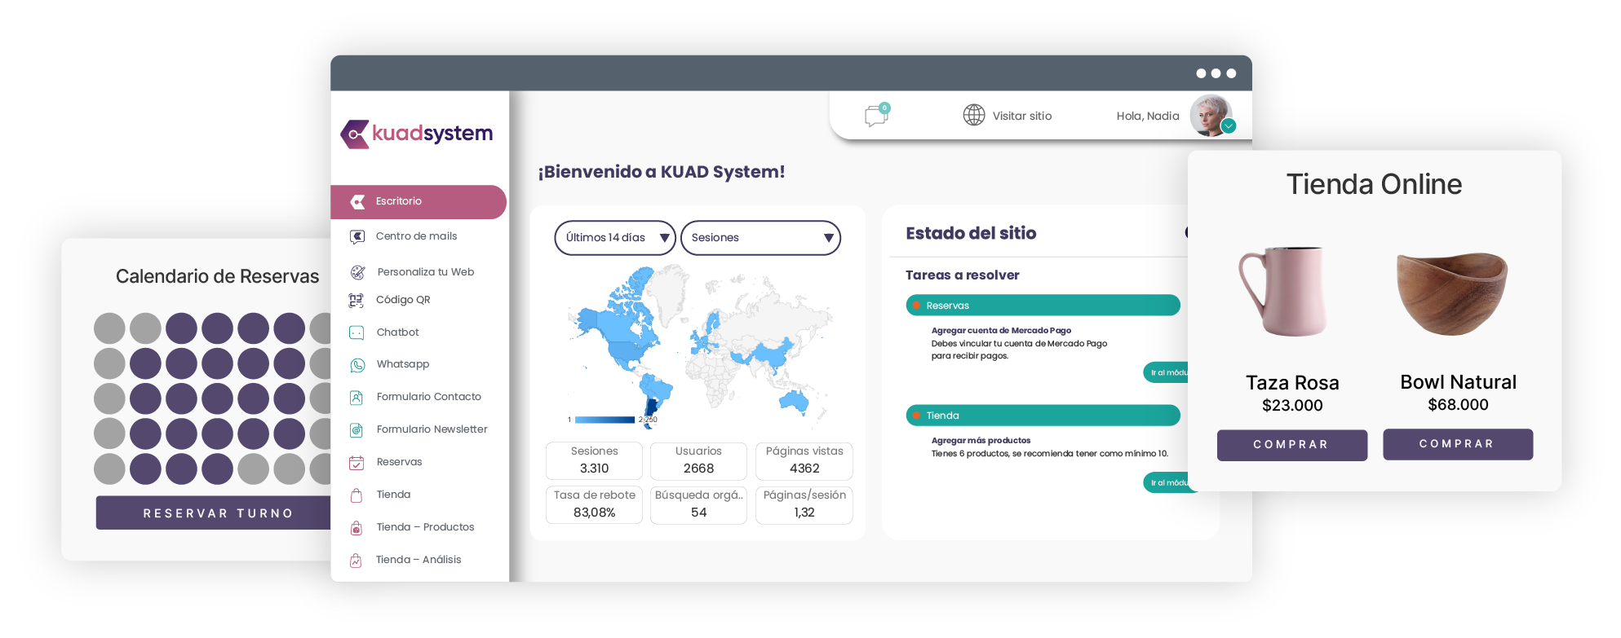The height and width of the screenshot is (638, 1621).
Task: Click Bowl Natural product name
Action: tap(1458, 382)
